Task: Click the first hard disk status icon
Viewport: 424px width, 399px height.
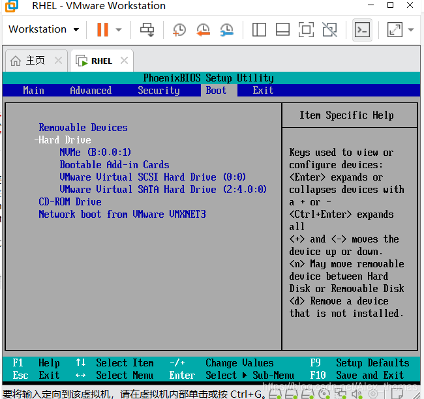Action: tap(274, 394)
